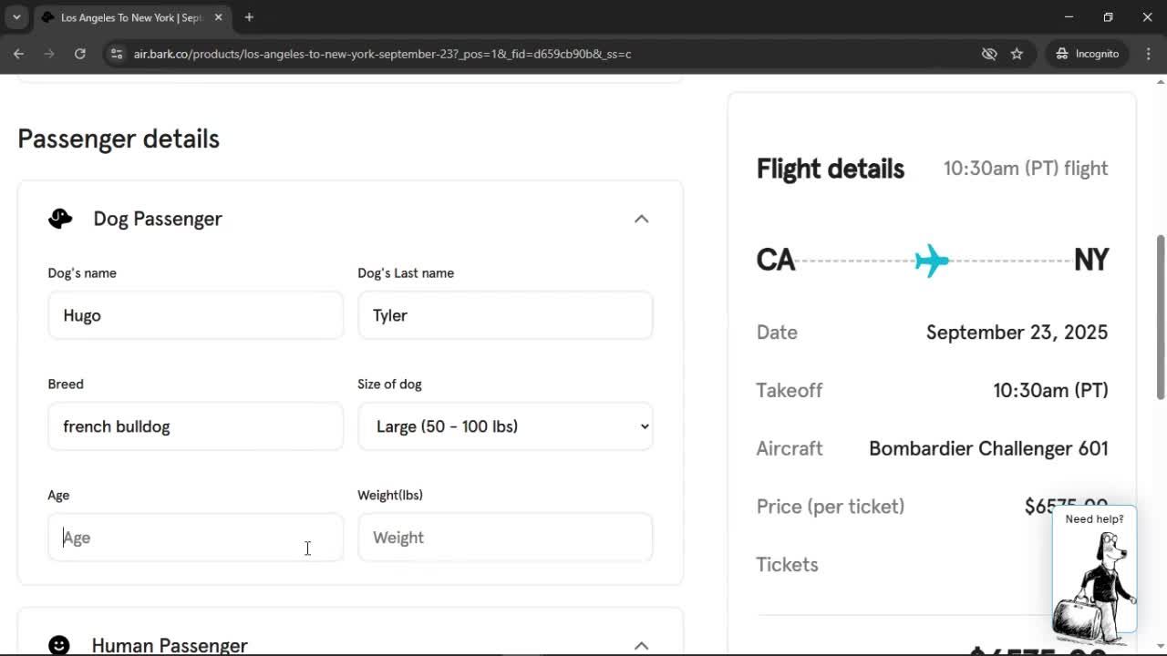Image resolution: width=1167 pixels, height=656 pixels.
Task: Click the CA origin label
Action: click(x=776, y=261)
